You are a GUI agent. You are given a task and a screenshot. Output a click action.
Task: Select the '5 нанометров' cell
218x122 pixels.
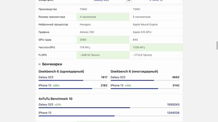tap(156, 17)
